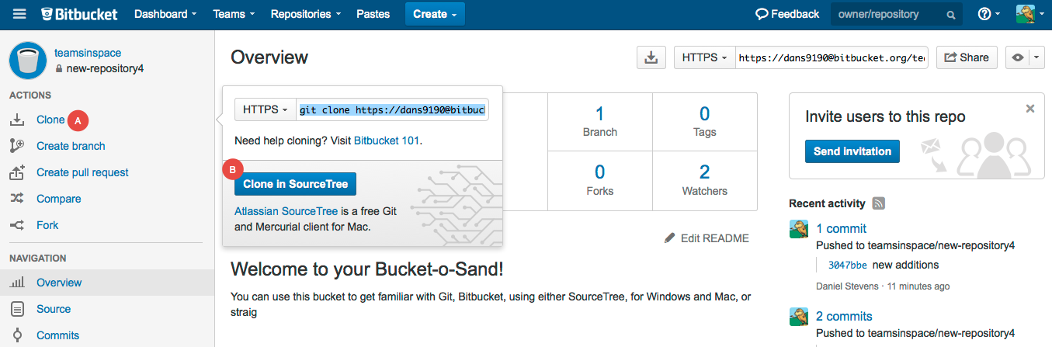Open the Create dropdown button
This screenshot has width=1052, height=347.
(434, 14)
